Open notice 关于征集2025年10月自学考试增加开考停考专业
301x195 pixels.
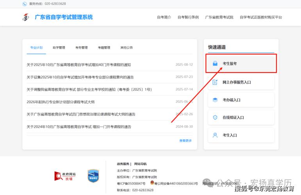pyautogui.click(x=80, y=77)
